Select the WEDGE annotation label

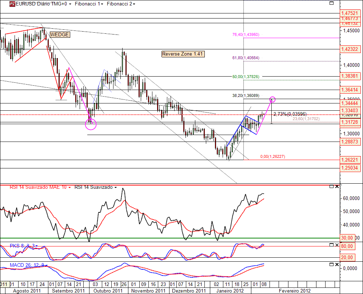pos(60,34)
